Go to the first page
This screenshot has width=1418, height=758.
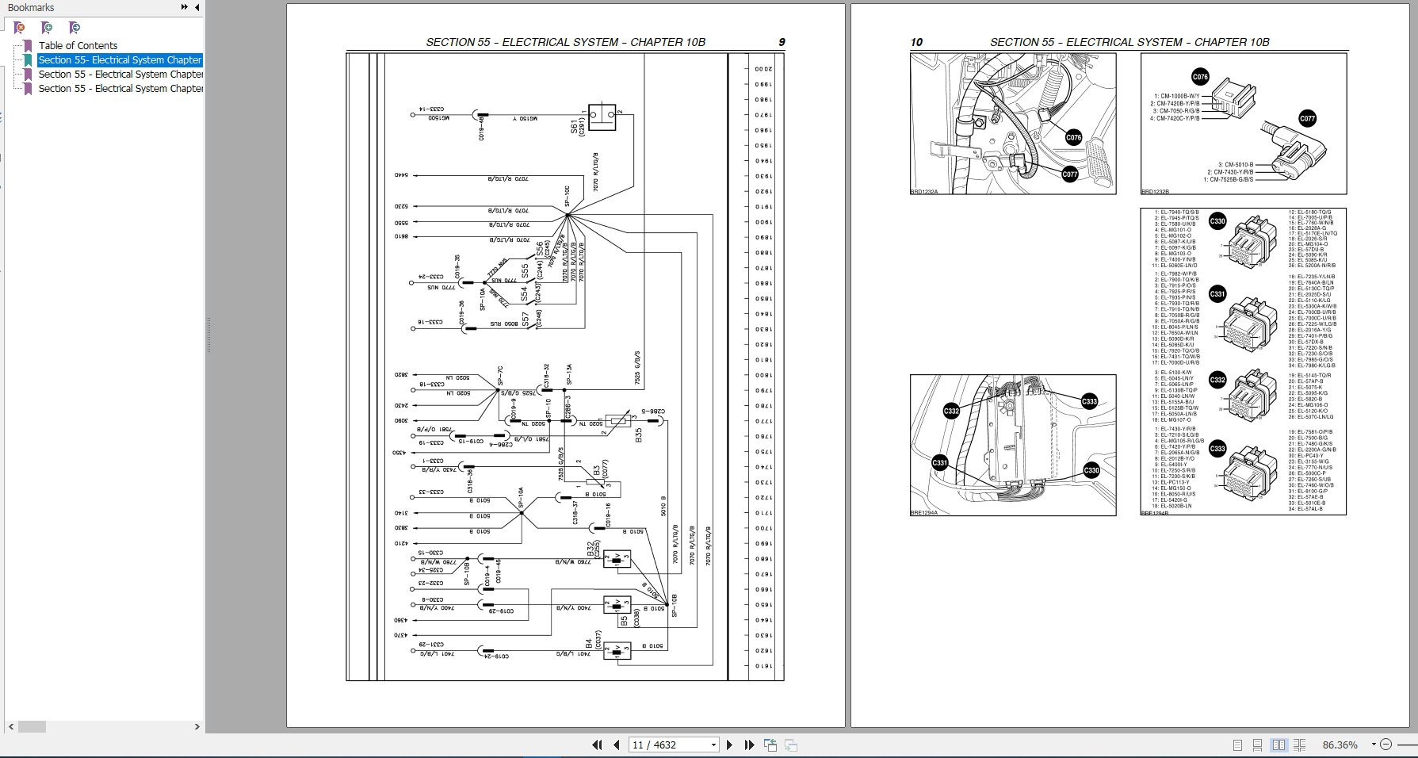pyautogui.click(x=598, y=745)
